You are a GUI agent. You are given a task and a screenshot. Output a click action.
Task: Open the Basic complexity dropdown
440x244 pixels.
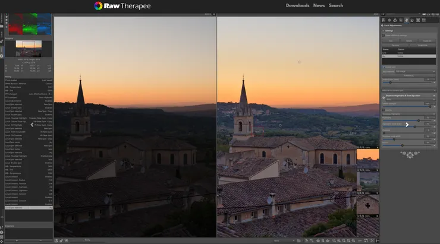coord(410,100)
